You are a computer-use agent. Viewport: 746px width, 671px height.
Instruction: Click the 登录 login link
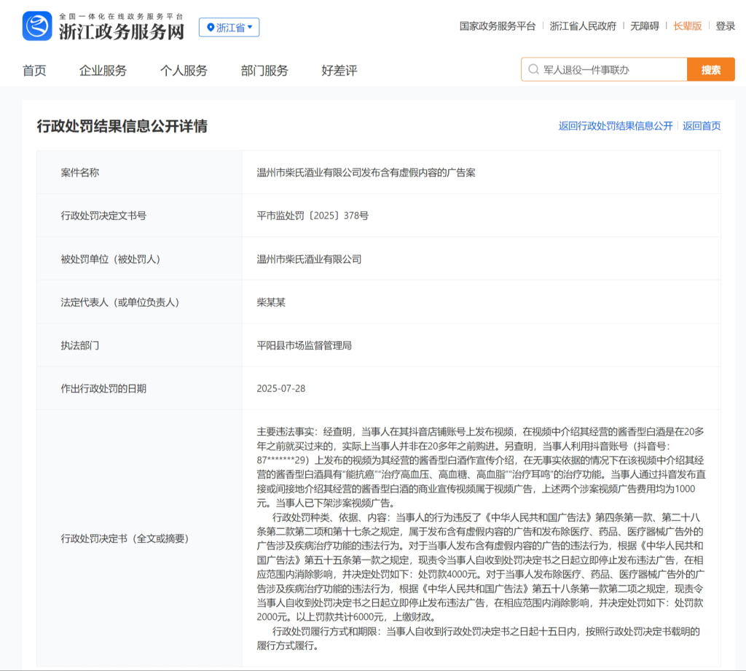tap(725, 25)
